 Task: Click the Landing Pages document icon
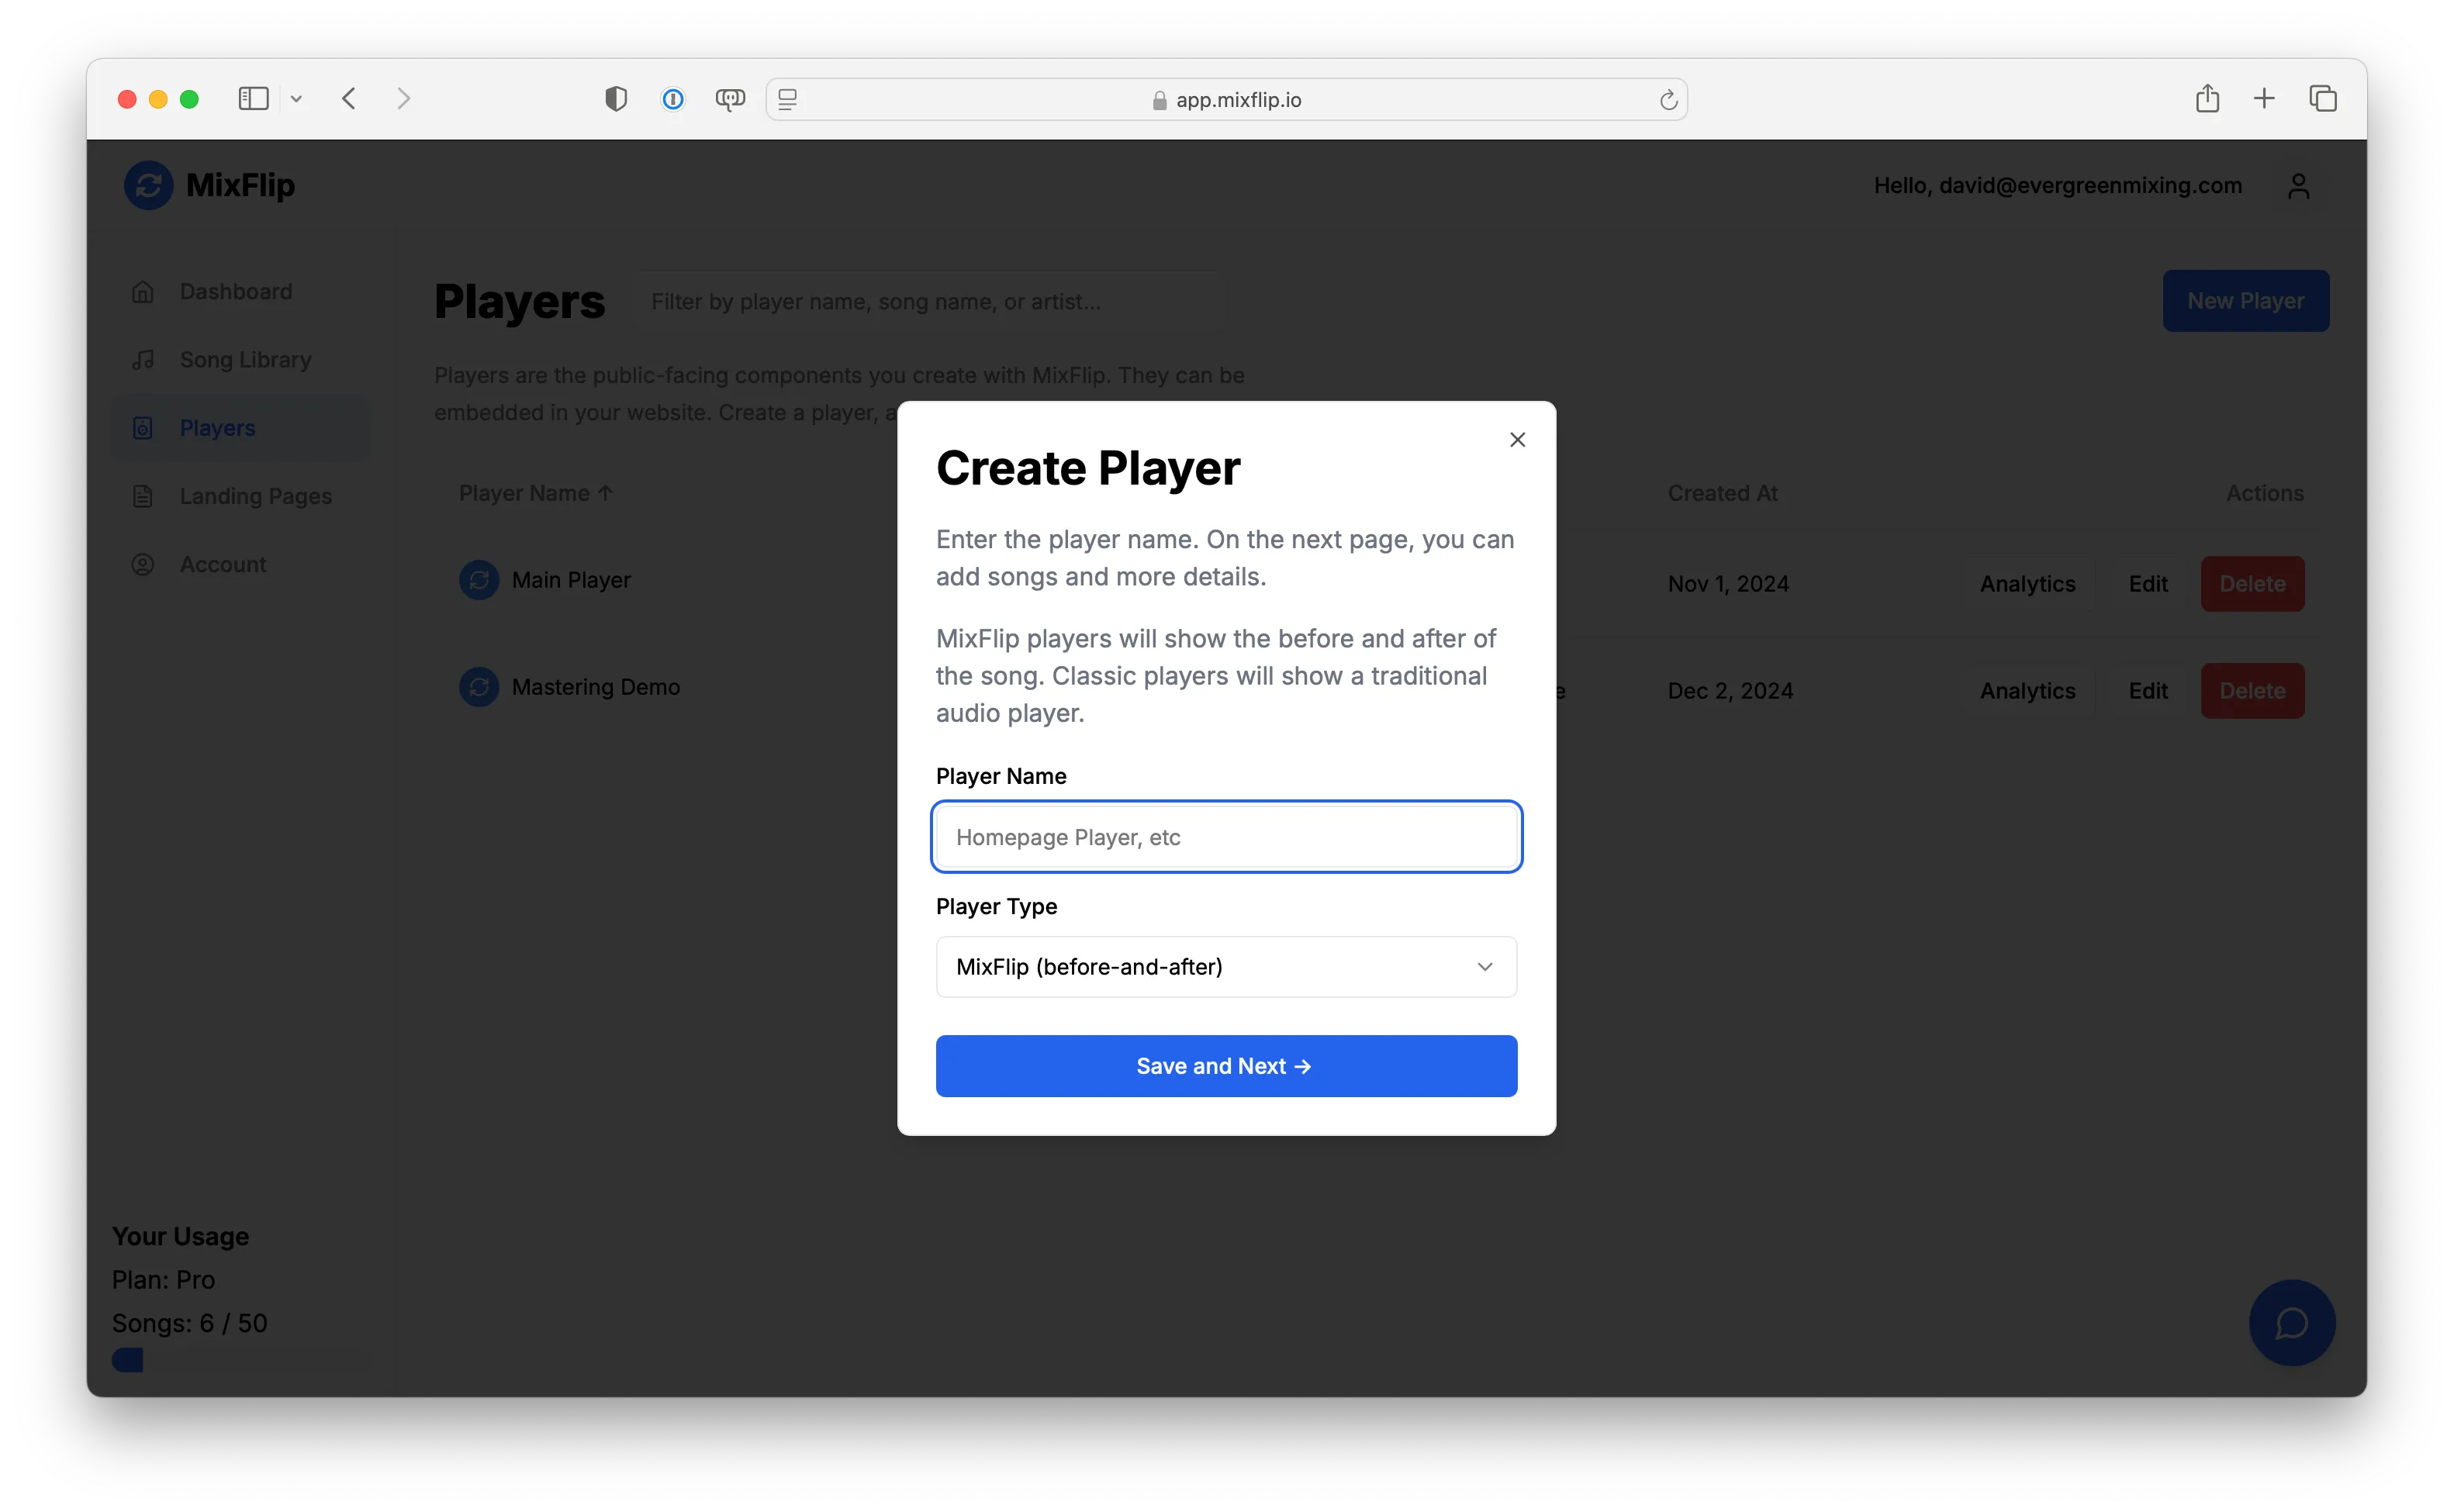pos(143,496)
